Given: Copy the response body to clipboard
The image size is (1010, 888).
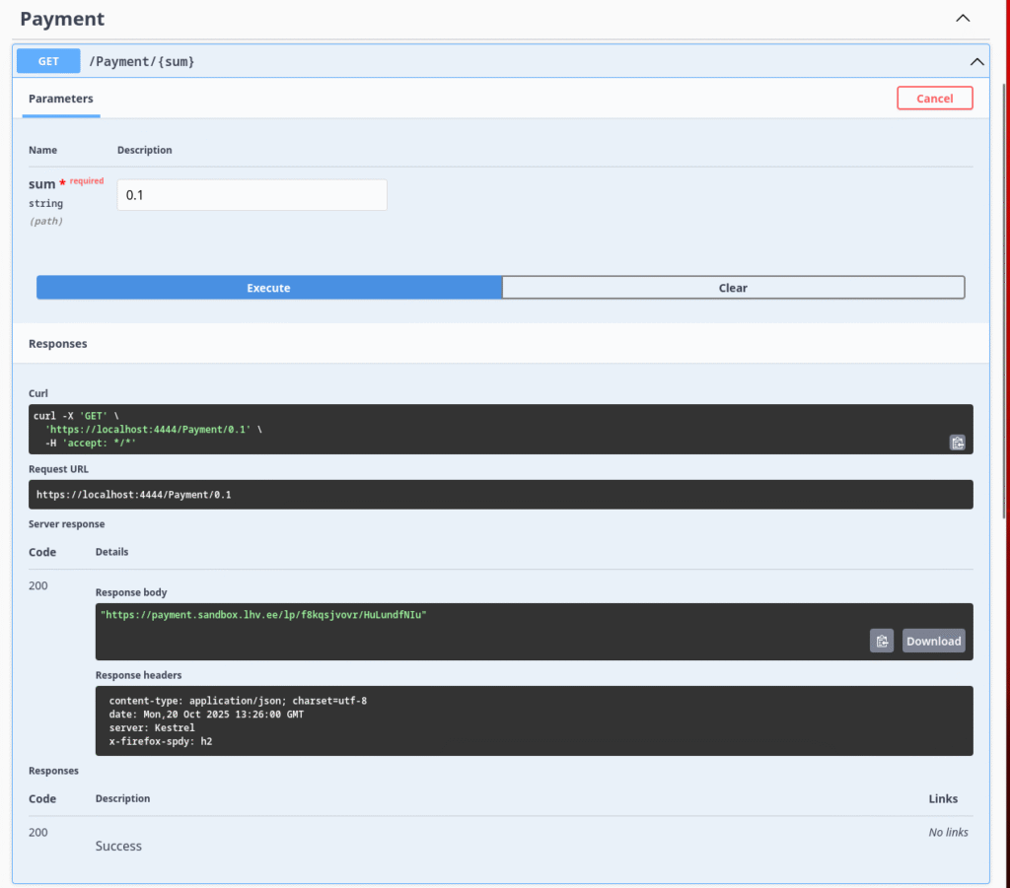Looking at the screenshot, I should [881, 641].
